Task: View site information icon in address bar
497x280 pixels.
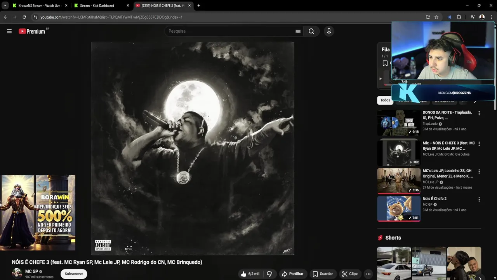Action: coord(35,17)
